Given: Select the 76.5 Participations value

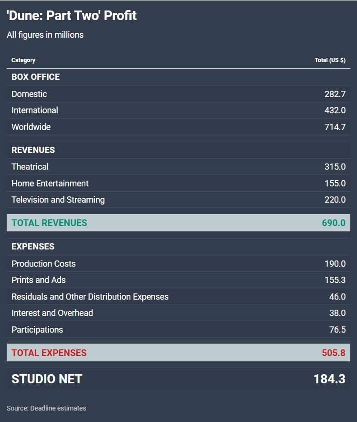Looking at the screenshot, I should coord(337,330).
